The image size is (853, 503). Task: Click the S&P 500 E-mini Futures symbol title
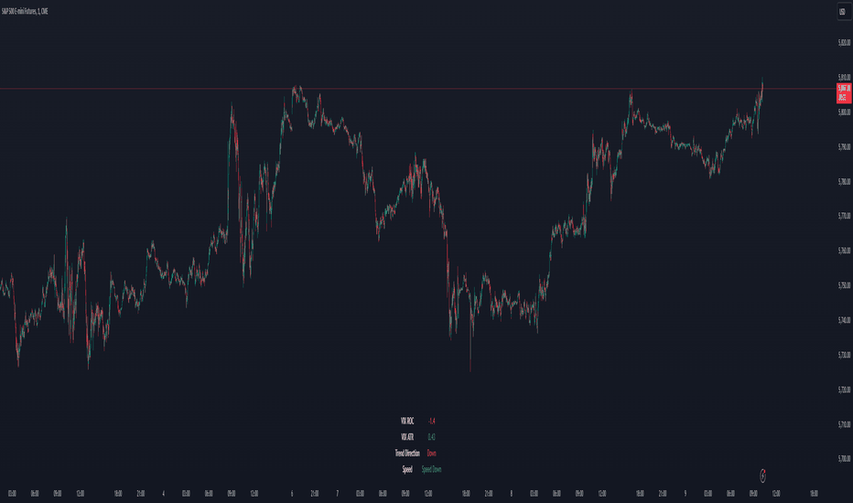point(25,11)
